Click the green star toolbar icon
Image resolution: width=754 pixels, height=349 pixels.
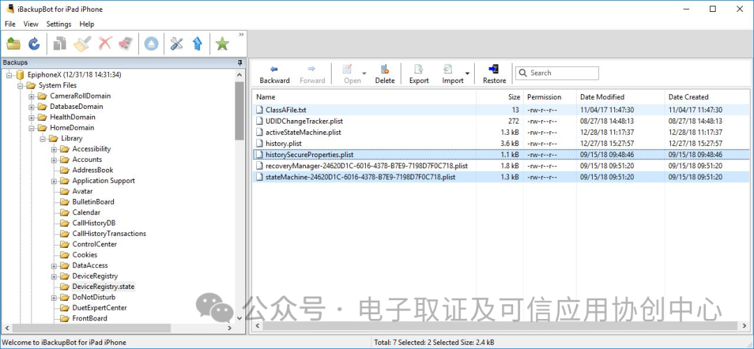point(222,44)
